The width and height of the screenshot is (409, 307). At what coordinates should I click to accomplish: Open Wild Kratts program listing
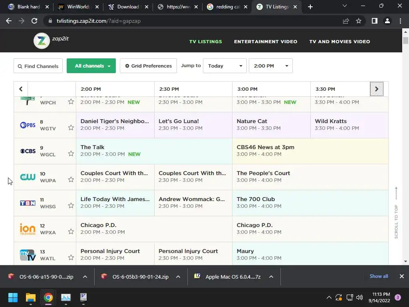point(349,125)
